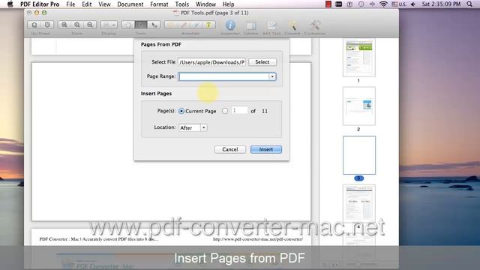Click the Wi-Fi status icon

tap(383, 4)
